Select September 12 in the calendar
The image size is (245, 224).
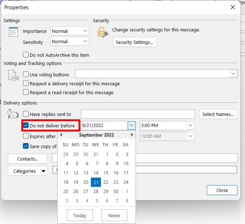pos(76,173)
